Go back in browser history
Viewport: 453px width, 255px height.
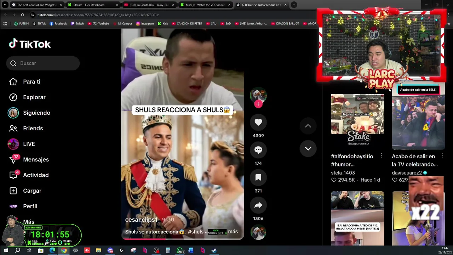click(6, 15)
